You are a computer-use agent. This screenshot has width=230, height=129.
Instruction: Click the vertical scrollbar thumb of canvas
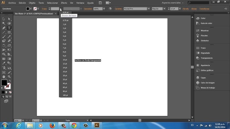point(192,67)
